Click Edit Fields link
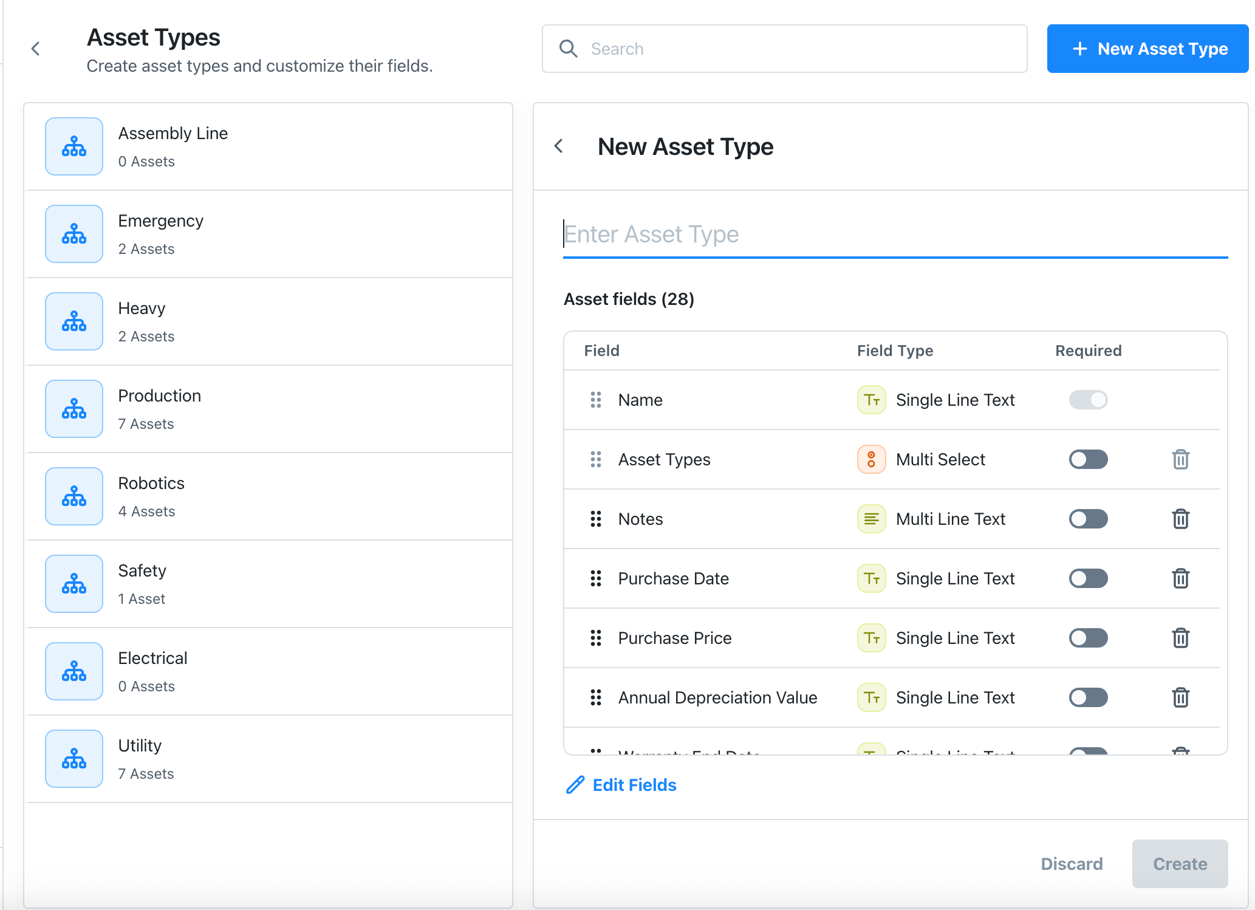The height and width of the screenshot is (910, 1255). [x=621, y=785]
